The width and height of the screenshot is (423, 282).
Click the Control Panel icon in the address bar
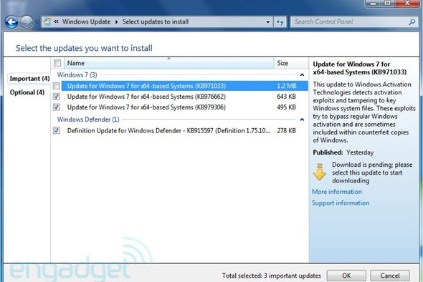point(47,21)
